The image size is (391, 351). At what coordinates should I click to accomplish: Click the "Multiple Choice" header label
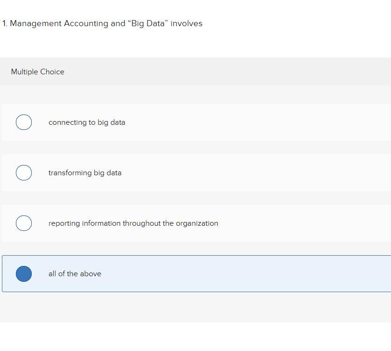tap(37, 72)
